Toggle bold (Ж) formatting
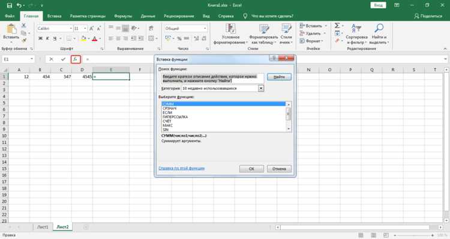This screenshot has width=450, height=239. 40,38
